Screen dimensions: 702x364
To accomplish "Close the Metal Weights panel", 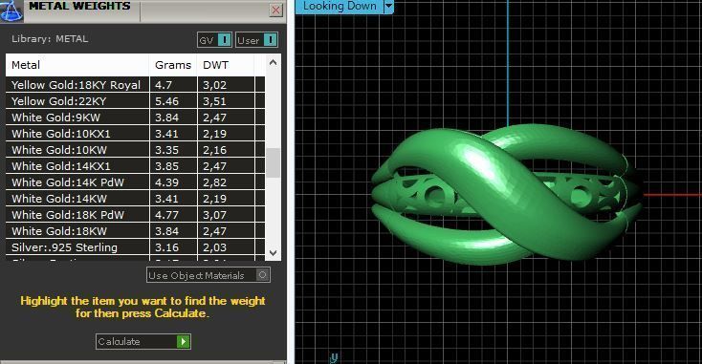I will 275,10.
